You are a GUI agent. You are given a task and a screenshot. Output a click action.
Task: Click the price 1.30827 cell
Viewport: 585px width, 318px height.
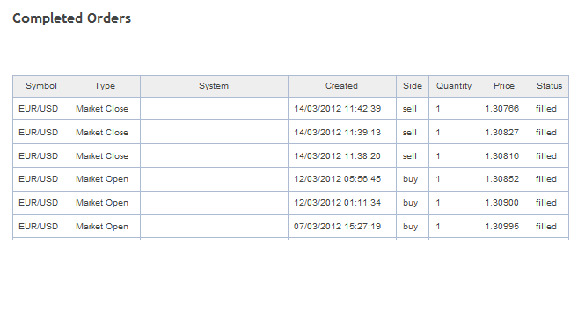(504, 132)
